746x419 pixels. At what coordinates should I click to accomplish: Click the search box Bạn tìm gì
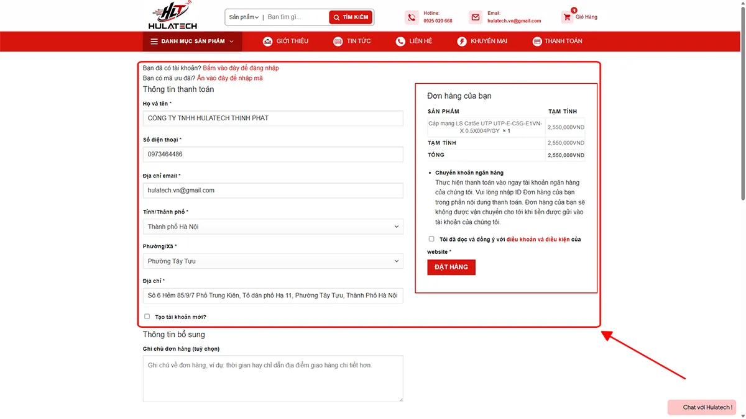coord(295,17)
